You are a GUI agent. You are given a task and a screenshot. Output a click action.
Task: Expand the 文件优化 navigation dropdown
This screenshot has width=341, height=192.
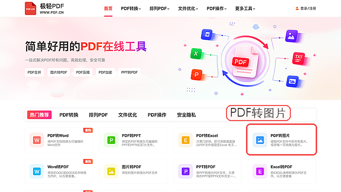(x=188, y=8)
